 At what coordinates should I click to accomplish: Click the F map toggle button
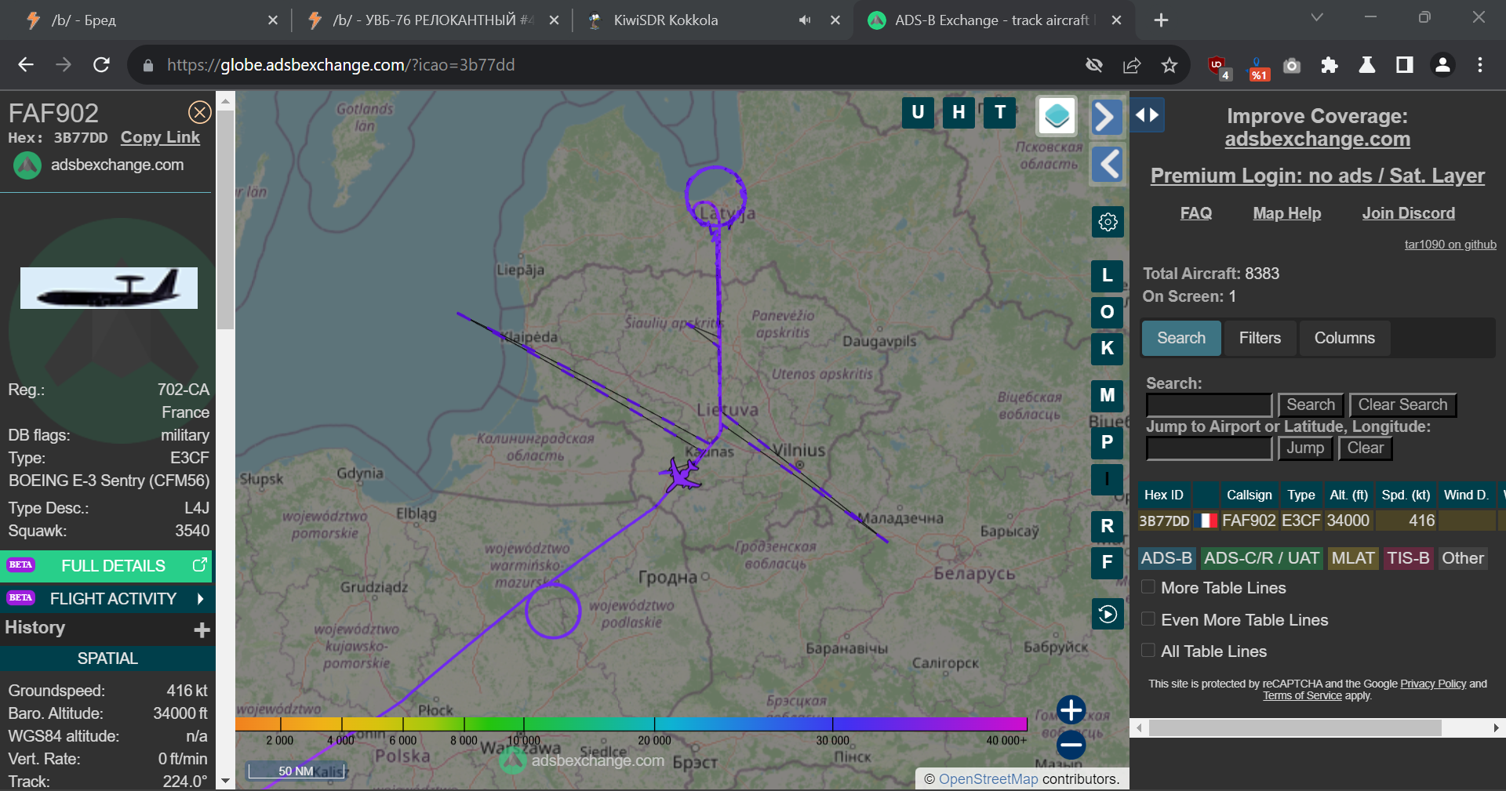1108,562
